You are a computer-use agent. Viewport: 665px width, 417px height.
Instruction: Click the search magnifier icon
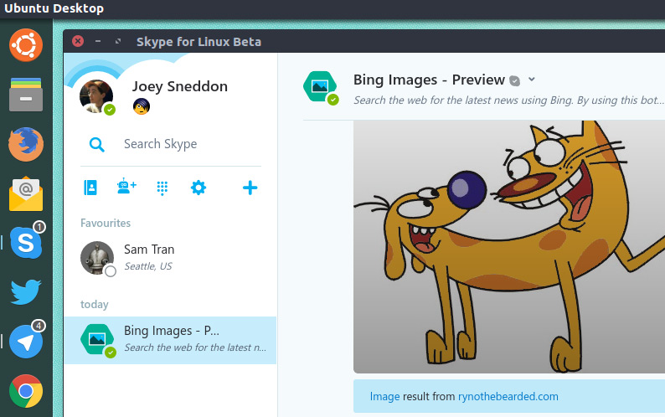tap(97, 144)
